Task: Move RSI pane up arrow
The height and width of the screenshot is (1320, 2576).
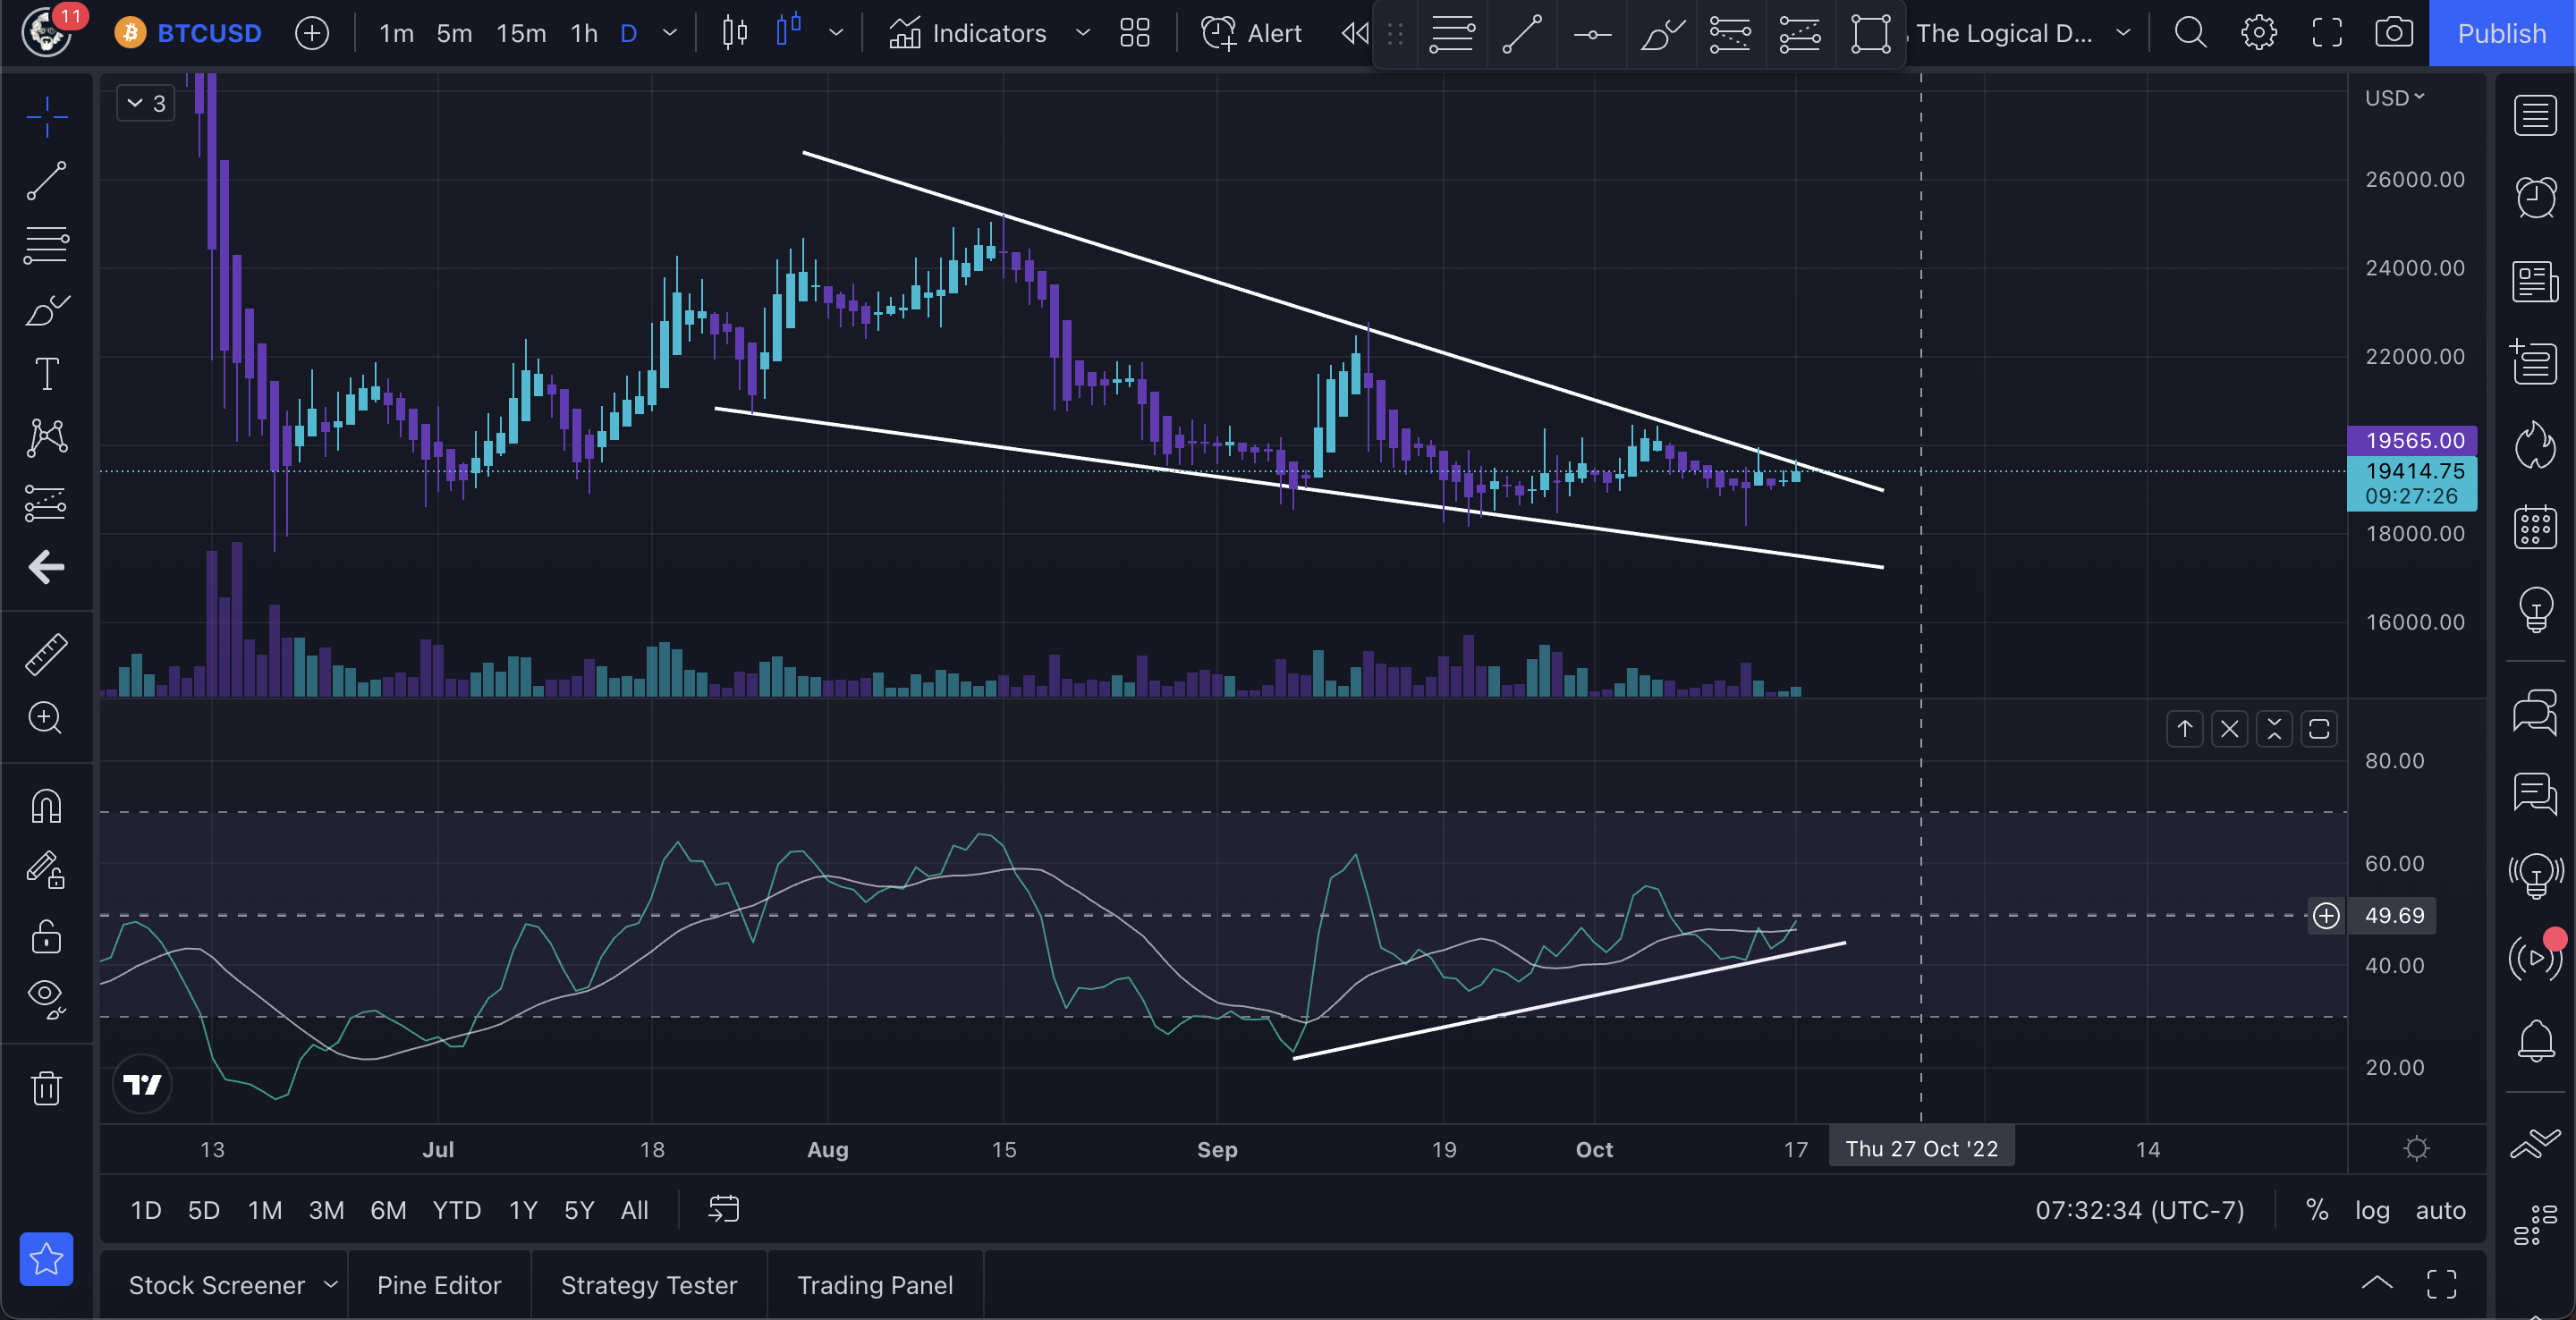Action: tap(2185, 729)
